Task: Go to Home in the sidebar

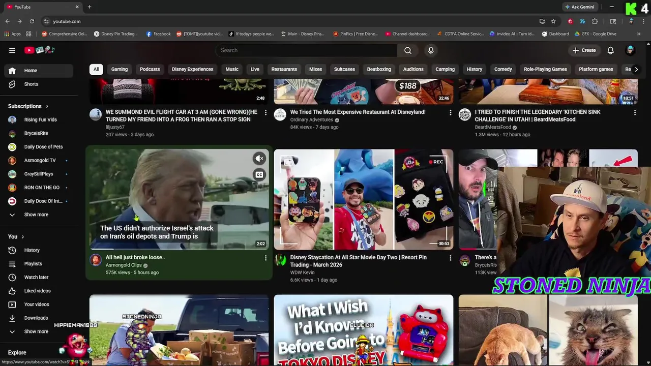Action: point(39,71)
